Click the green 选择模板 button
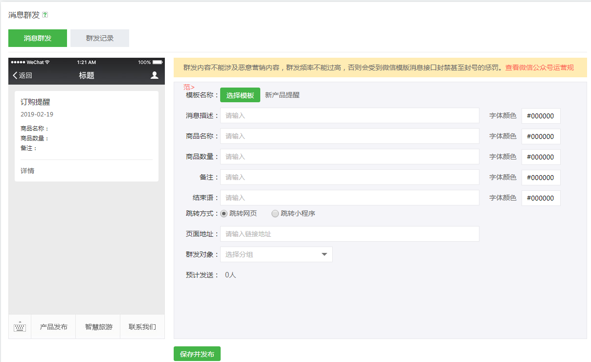Screen dimensions: 591x362 coord(240,94)
